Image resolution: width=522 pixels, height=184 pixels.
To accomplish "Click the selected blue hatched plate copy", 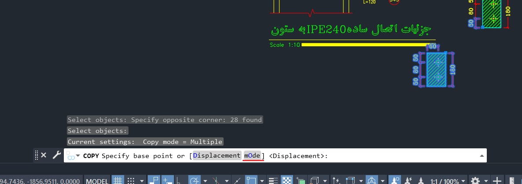I will [x=437, y=70].
